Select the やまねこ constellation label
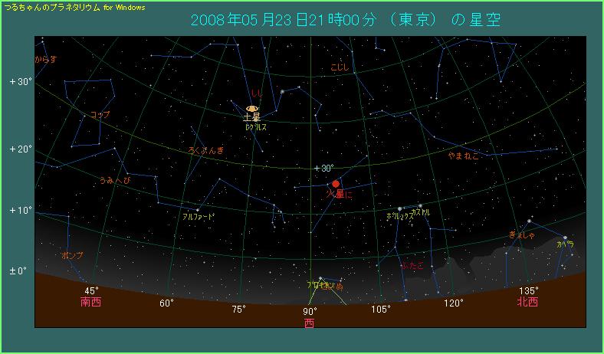The width and height of the screenshot is (604, 354). [464, 156]
